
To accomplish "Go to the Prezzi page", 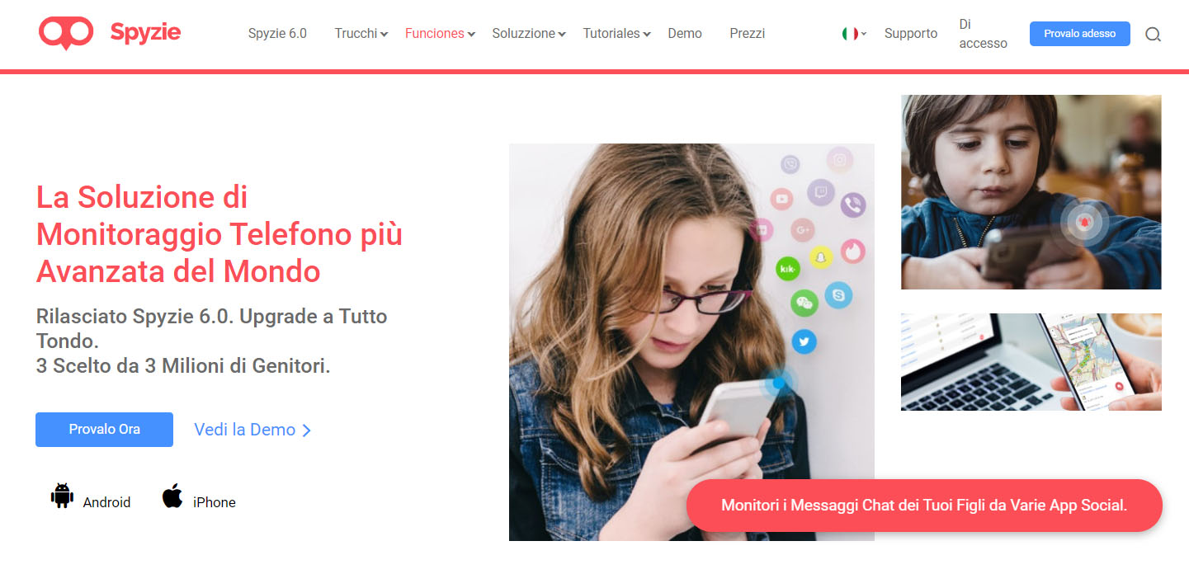I will [x=747, y=34].
